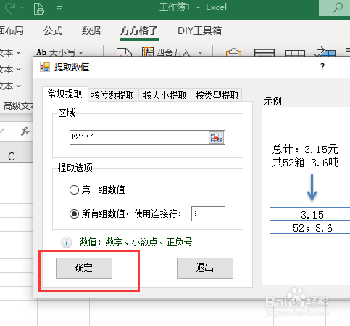Click the 数值：数字、小数点、正负号 hint text
The height and width of the screenshot is (326, 350).
(136, 242)
